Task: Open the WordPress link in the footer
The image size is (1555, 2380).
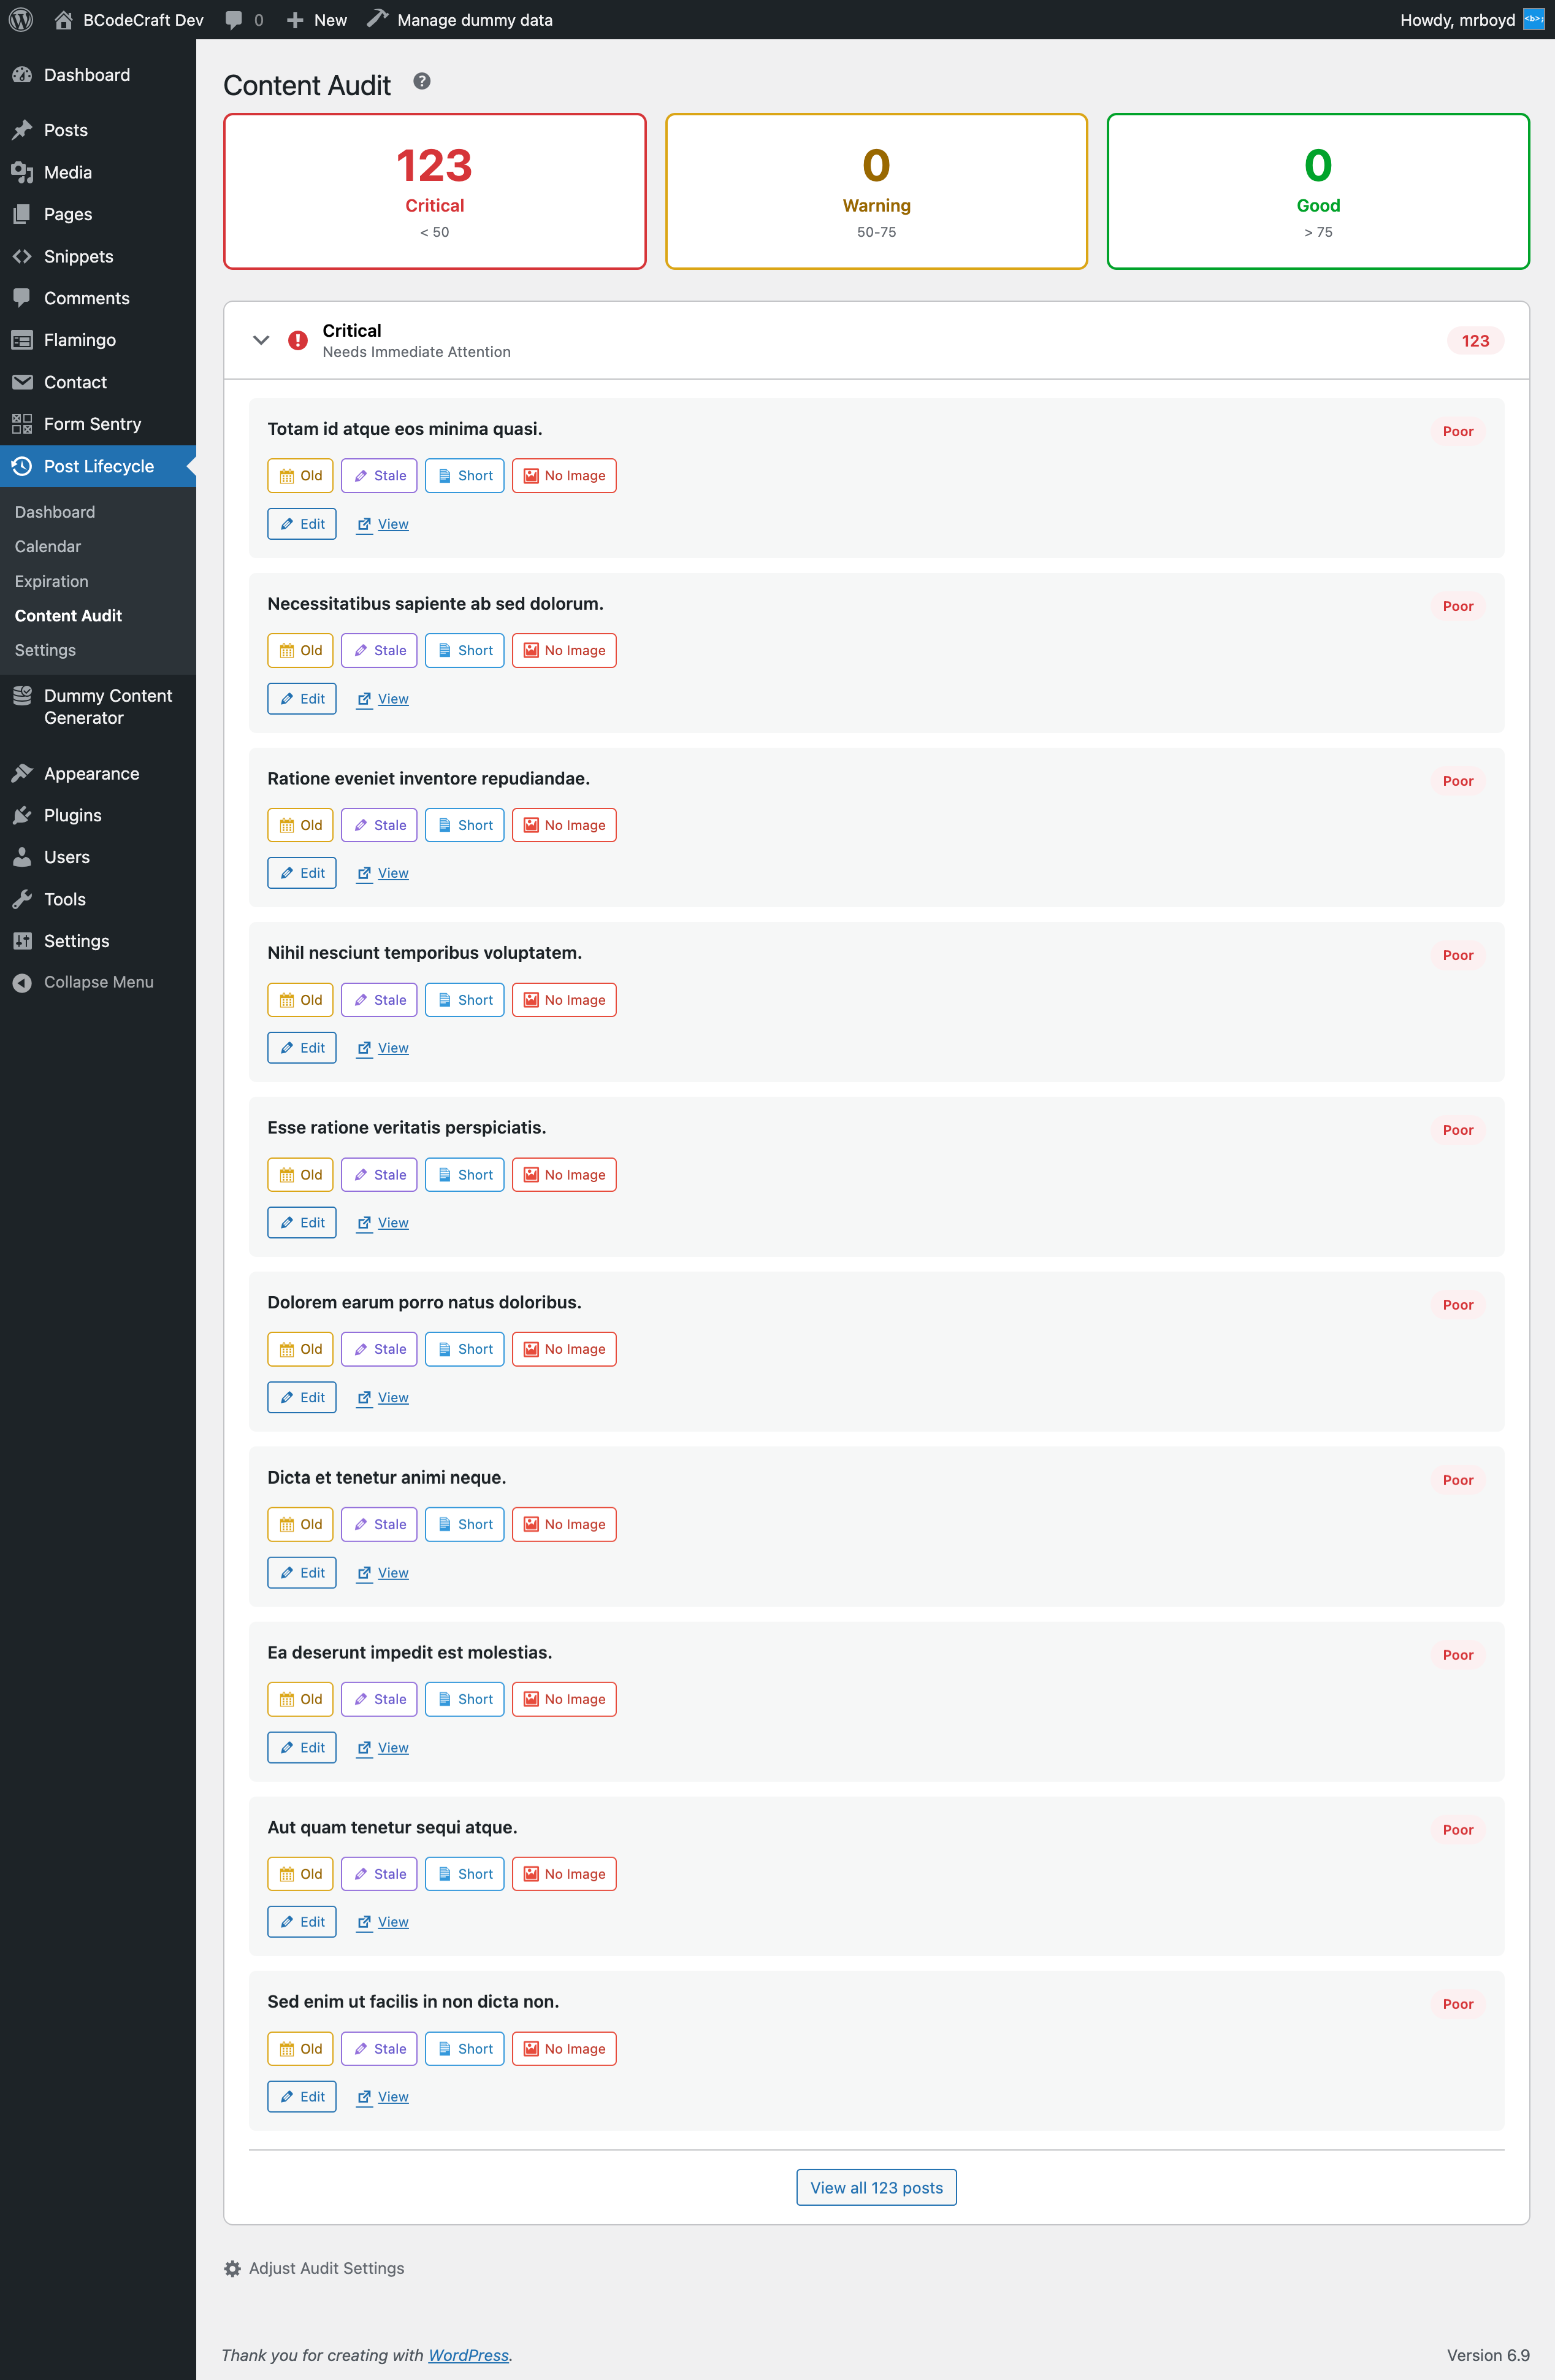Action: (468, 2355)
